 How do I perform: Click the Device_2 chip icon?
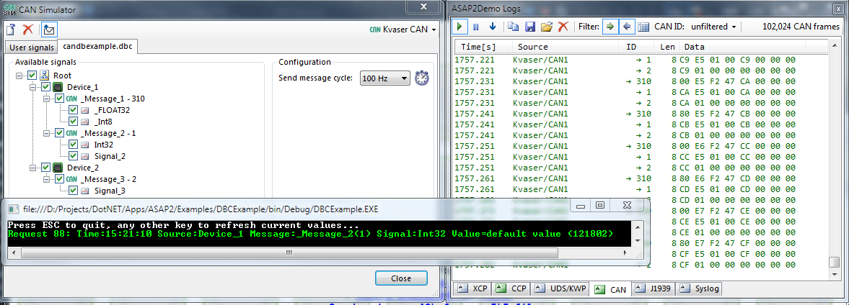point(58,168)
